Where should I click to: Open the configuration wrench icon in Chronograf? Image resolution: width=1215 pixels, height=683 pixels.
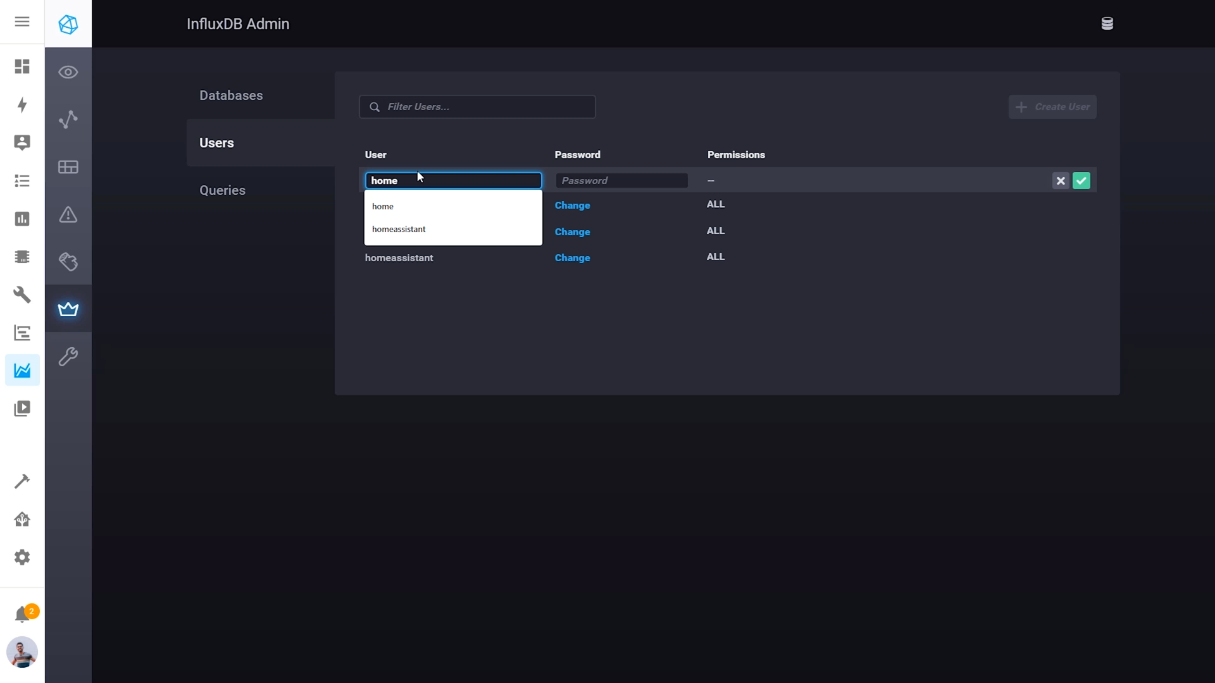68,357
